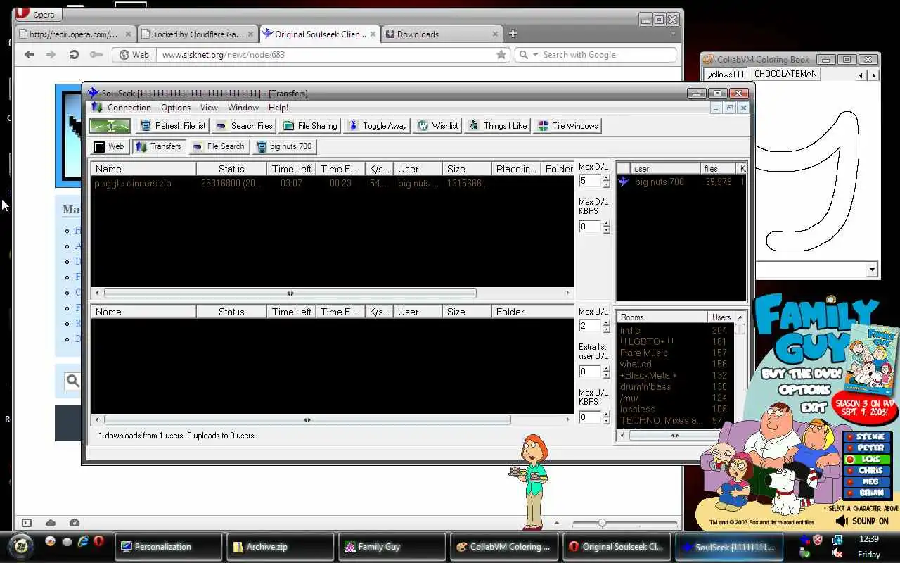Select the lossless room
Image resolution: width=900 pixels, height=563 pixels.
tap(675, 409)
